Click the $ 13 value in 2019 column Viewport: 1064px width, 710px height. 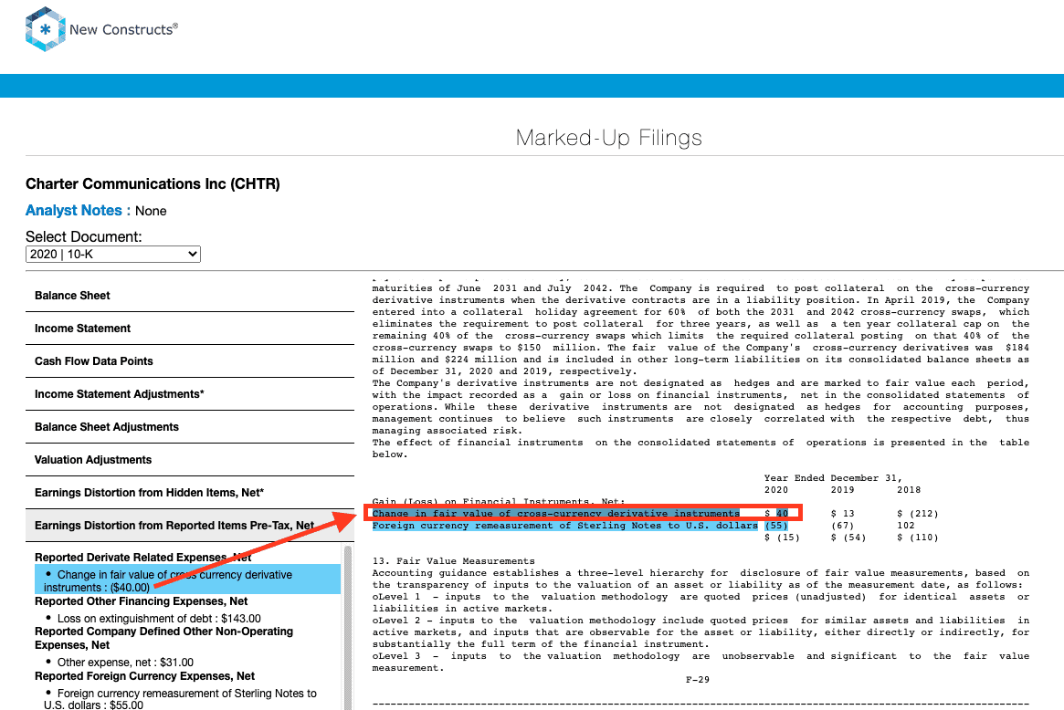843,514
